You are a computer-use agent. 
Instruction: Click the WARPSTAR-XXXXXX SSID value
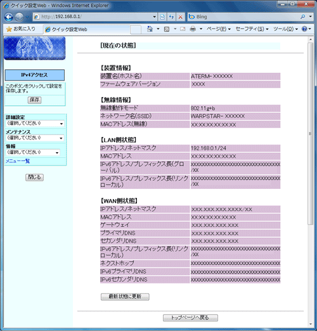(x=217, y=116)
